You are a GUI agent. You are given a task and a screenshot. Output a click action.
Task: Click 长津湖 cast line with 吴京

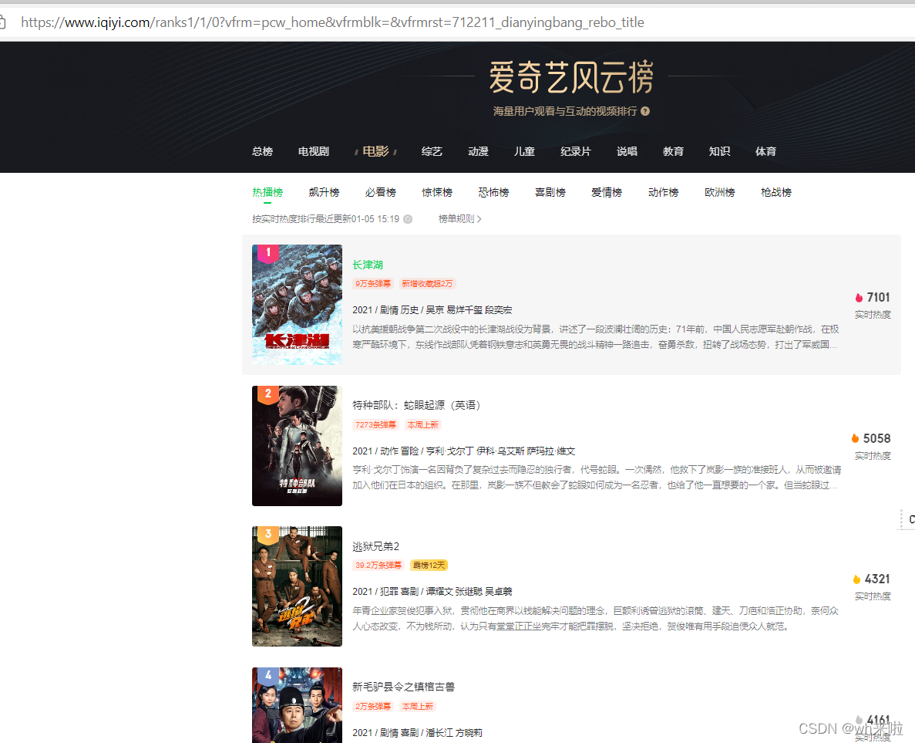pos(432,310)
